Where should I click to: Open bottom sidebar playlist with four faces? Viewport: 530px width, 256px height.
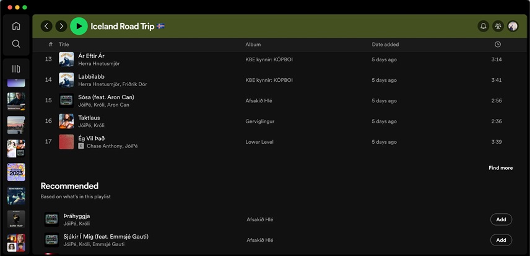[x=16, y=242]
